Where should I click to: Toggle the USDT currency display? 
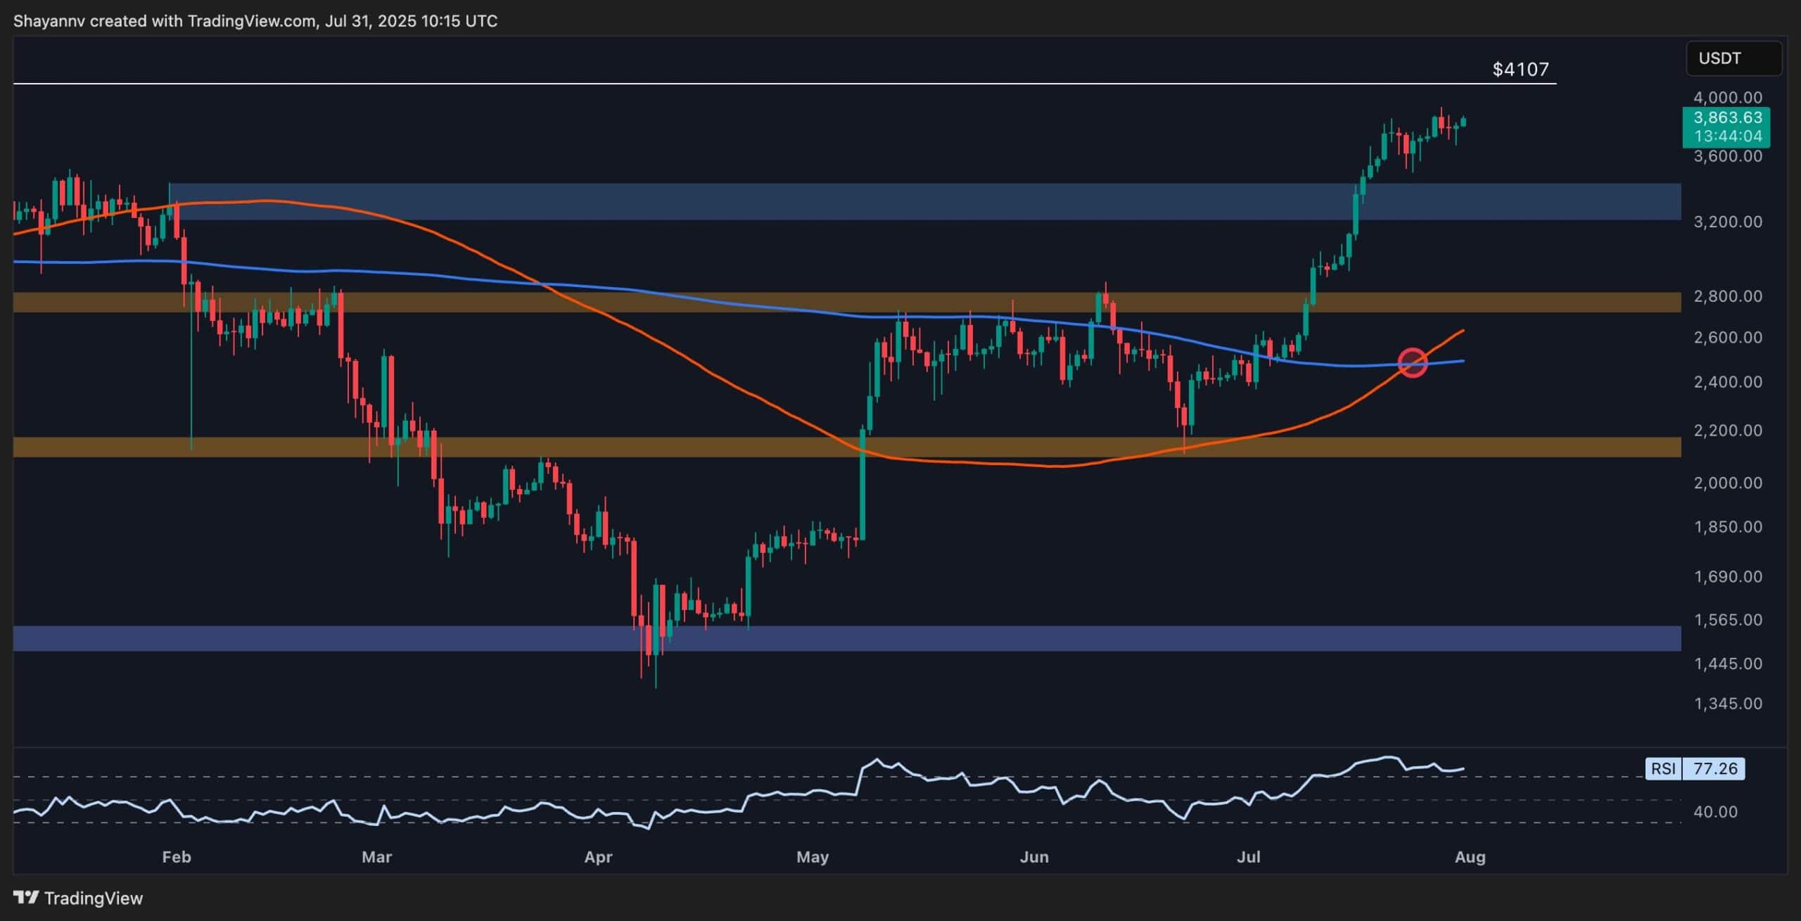pyautogui.click(x=1733, y=58)
